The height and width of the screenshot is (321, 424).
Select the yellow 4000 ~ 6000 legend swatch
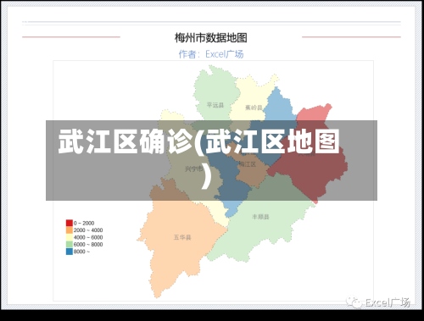(x=70, y=237)
